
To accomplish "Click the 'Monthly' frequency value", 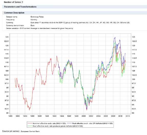I will (x=34, y=20).
